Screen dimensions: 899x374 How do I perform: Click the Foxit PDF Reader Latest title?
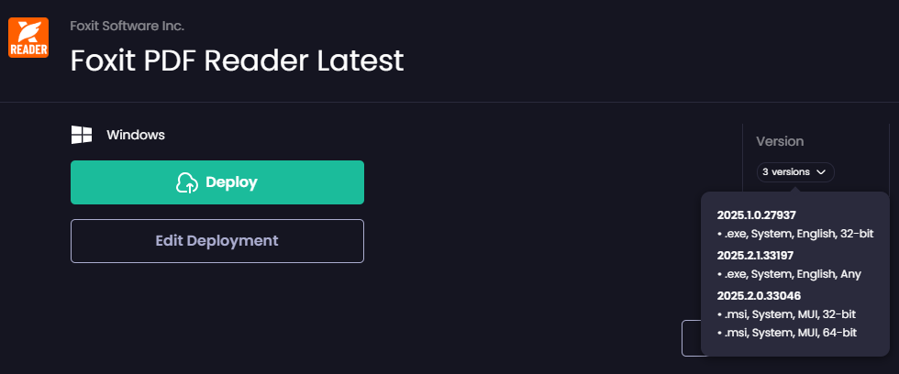(x=237, y=60)
